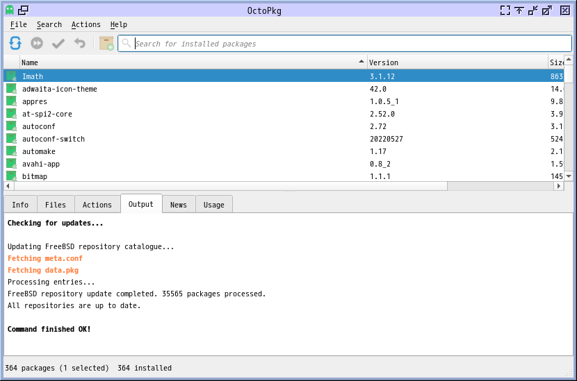Switch to the News tab
577x381 pixels.
[179, 205]
